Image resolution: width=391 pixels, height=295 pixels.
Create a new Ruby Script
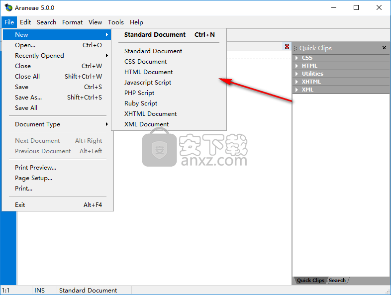(169, 103)
